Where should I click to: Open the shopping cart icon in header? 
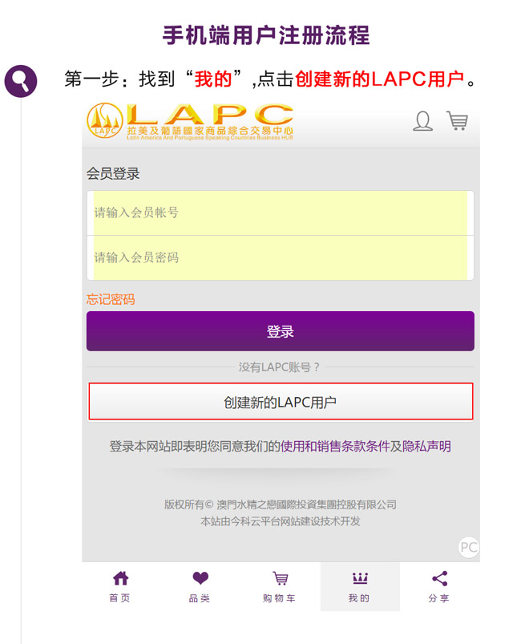click(x=458, y=121)
